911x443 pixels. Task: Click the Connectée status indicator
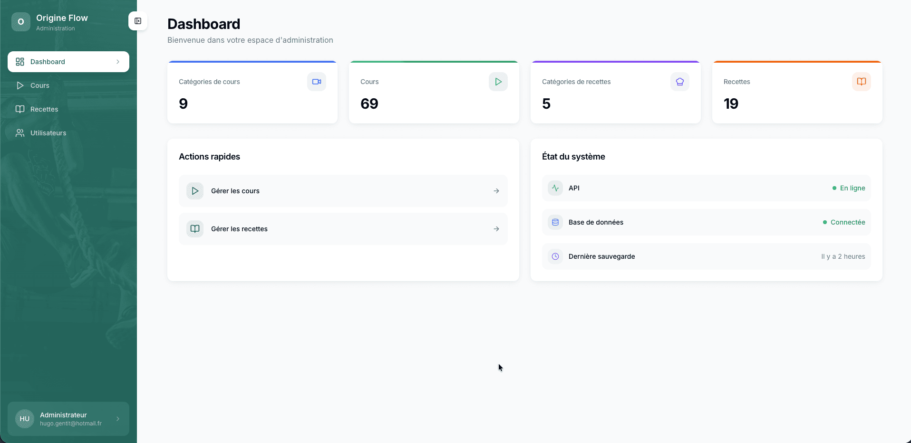pos(844,222)
